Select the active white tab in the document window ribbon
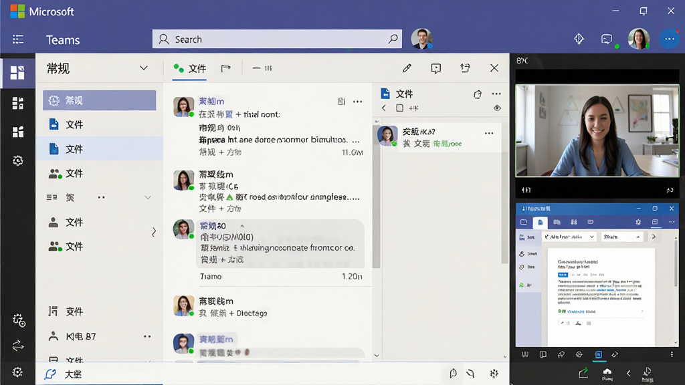The width and height of the screenshot is (685, 385). 541,222
